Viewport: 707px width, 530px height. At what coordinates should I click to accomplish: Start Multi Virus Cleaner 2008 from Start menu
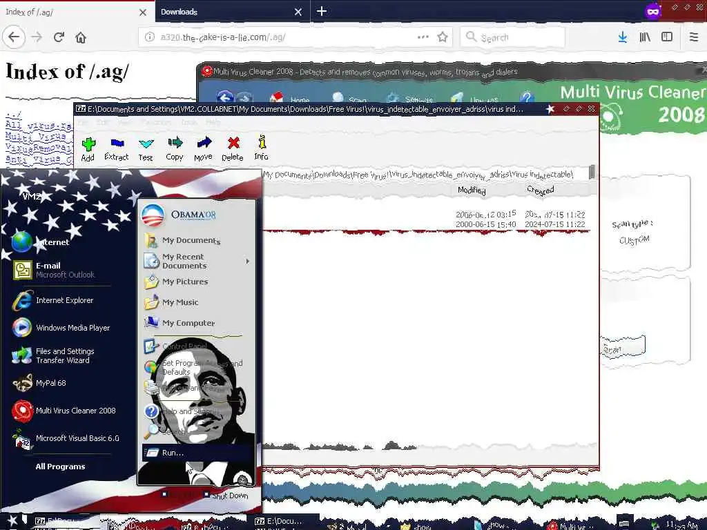pyautogui.click(x=66, y=411)
